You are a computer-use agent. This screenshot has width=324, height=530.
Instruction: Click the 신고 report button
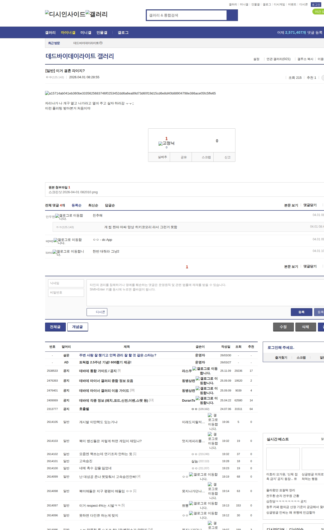coord(227,157)
